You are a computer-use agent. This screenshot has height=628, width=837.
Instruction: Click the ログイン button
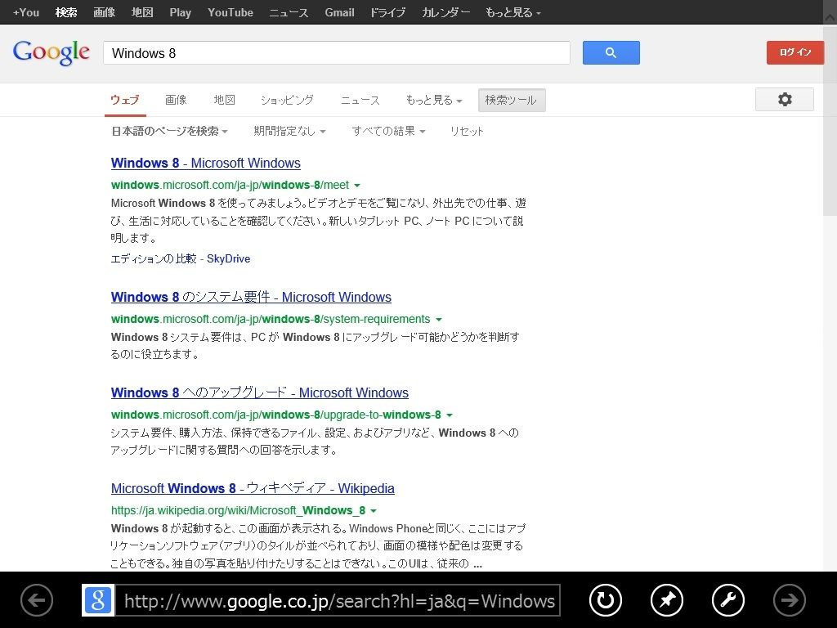pos(794,52)
